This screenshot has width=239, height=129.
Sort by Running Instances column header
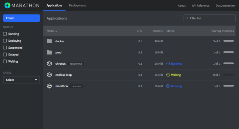222,31
